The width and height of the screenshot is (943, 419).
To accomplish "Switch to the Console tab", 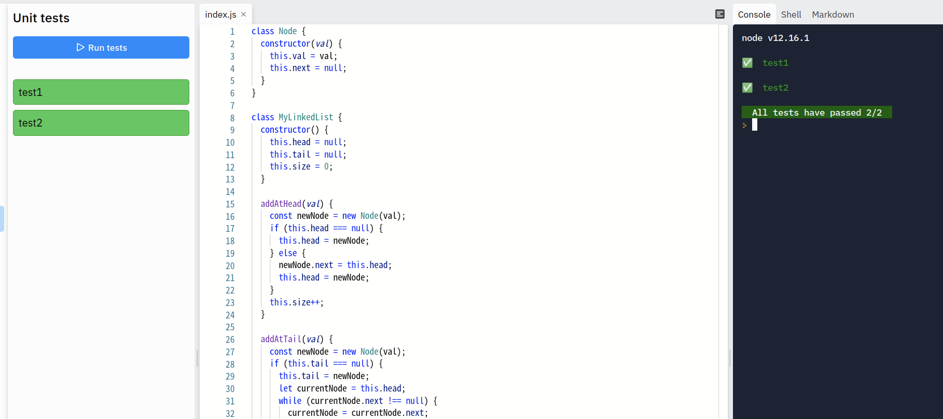I will click(754, 15).
